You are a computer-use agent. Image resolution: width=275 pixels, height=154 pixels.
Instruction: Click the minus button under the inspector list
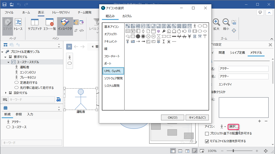266,121
